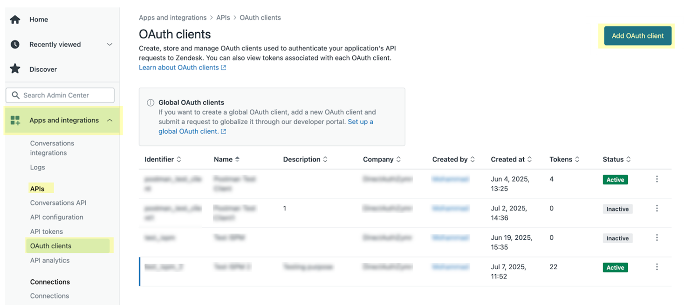Open options menu for Jul 2 client
This screenshot has width=699, height=305.
(x=657, y=209)
